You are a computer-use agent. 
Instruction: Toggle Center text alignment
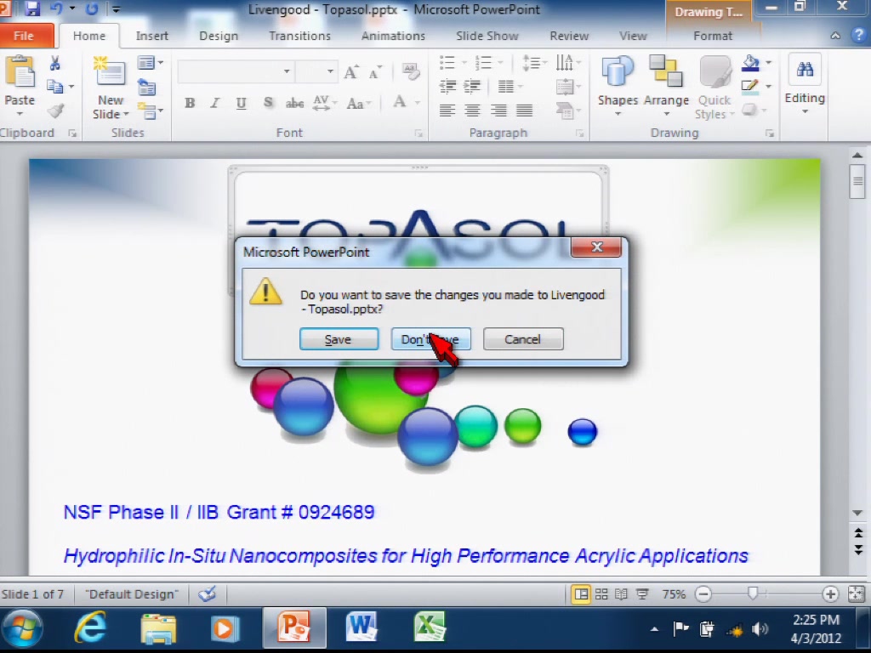(x=473, y=111)
